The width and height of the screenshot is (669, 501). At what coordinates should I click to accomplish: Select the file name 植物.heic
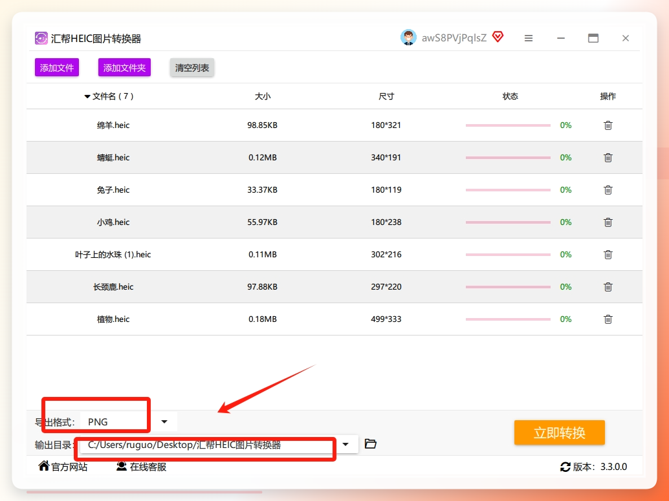click(x=113, y=319)
